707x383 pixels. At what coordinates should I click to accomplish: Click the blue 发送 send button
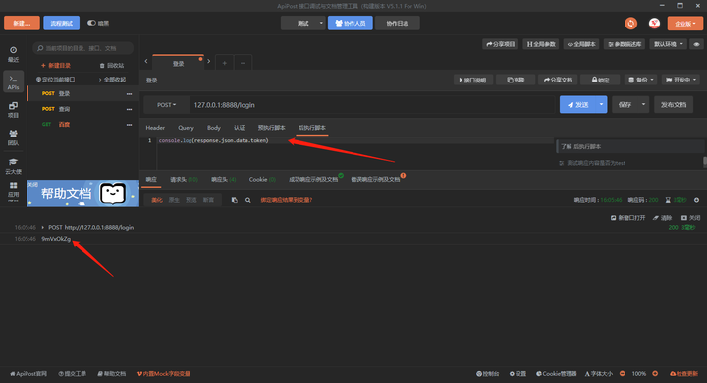[577, 105]
